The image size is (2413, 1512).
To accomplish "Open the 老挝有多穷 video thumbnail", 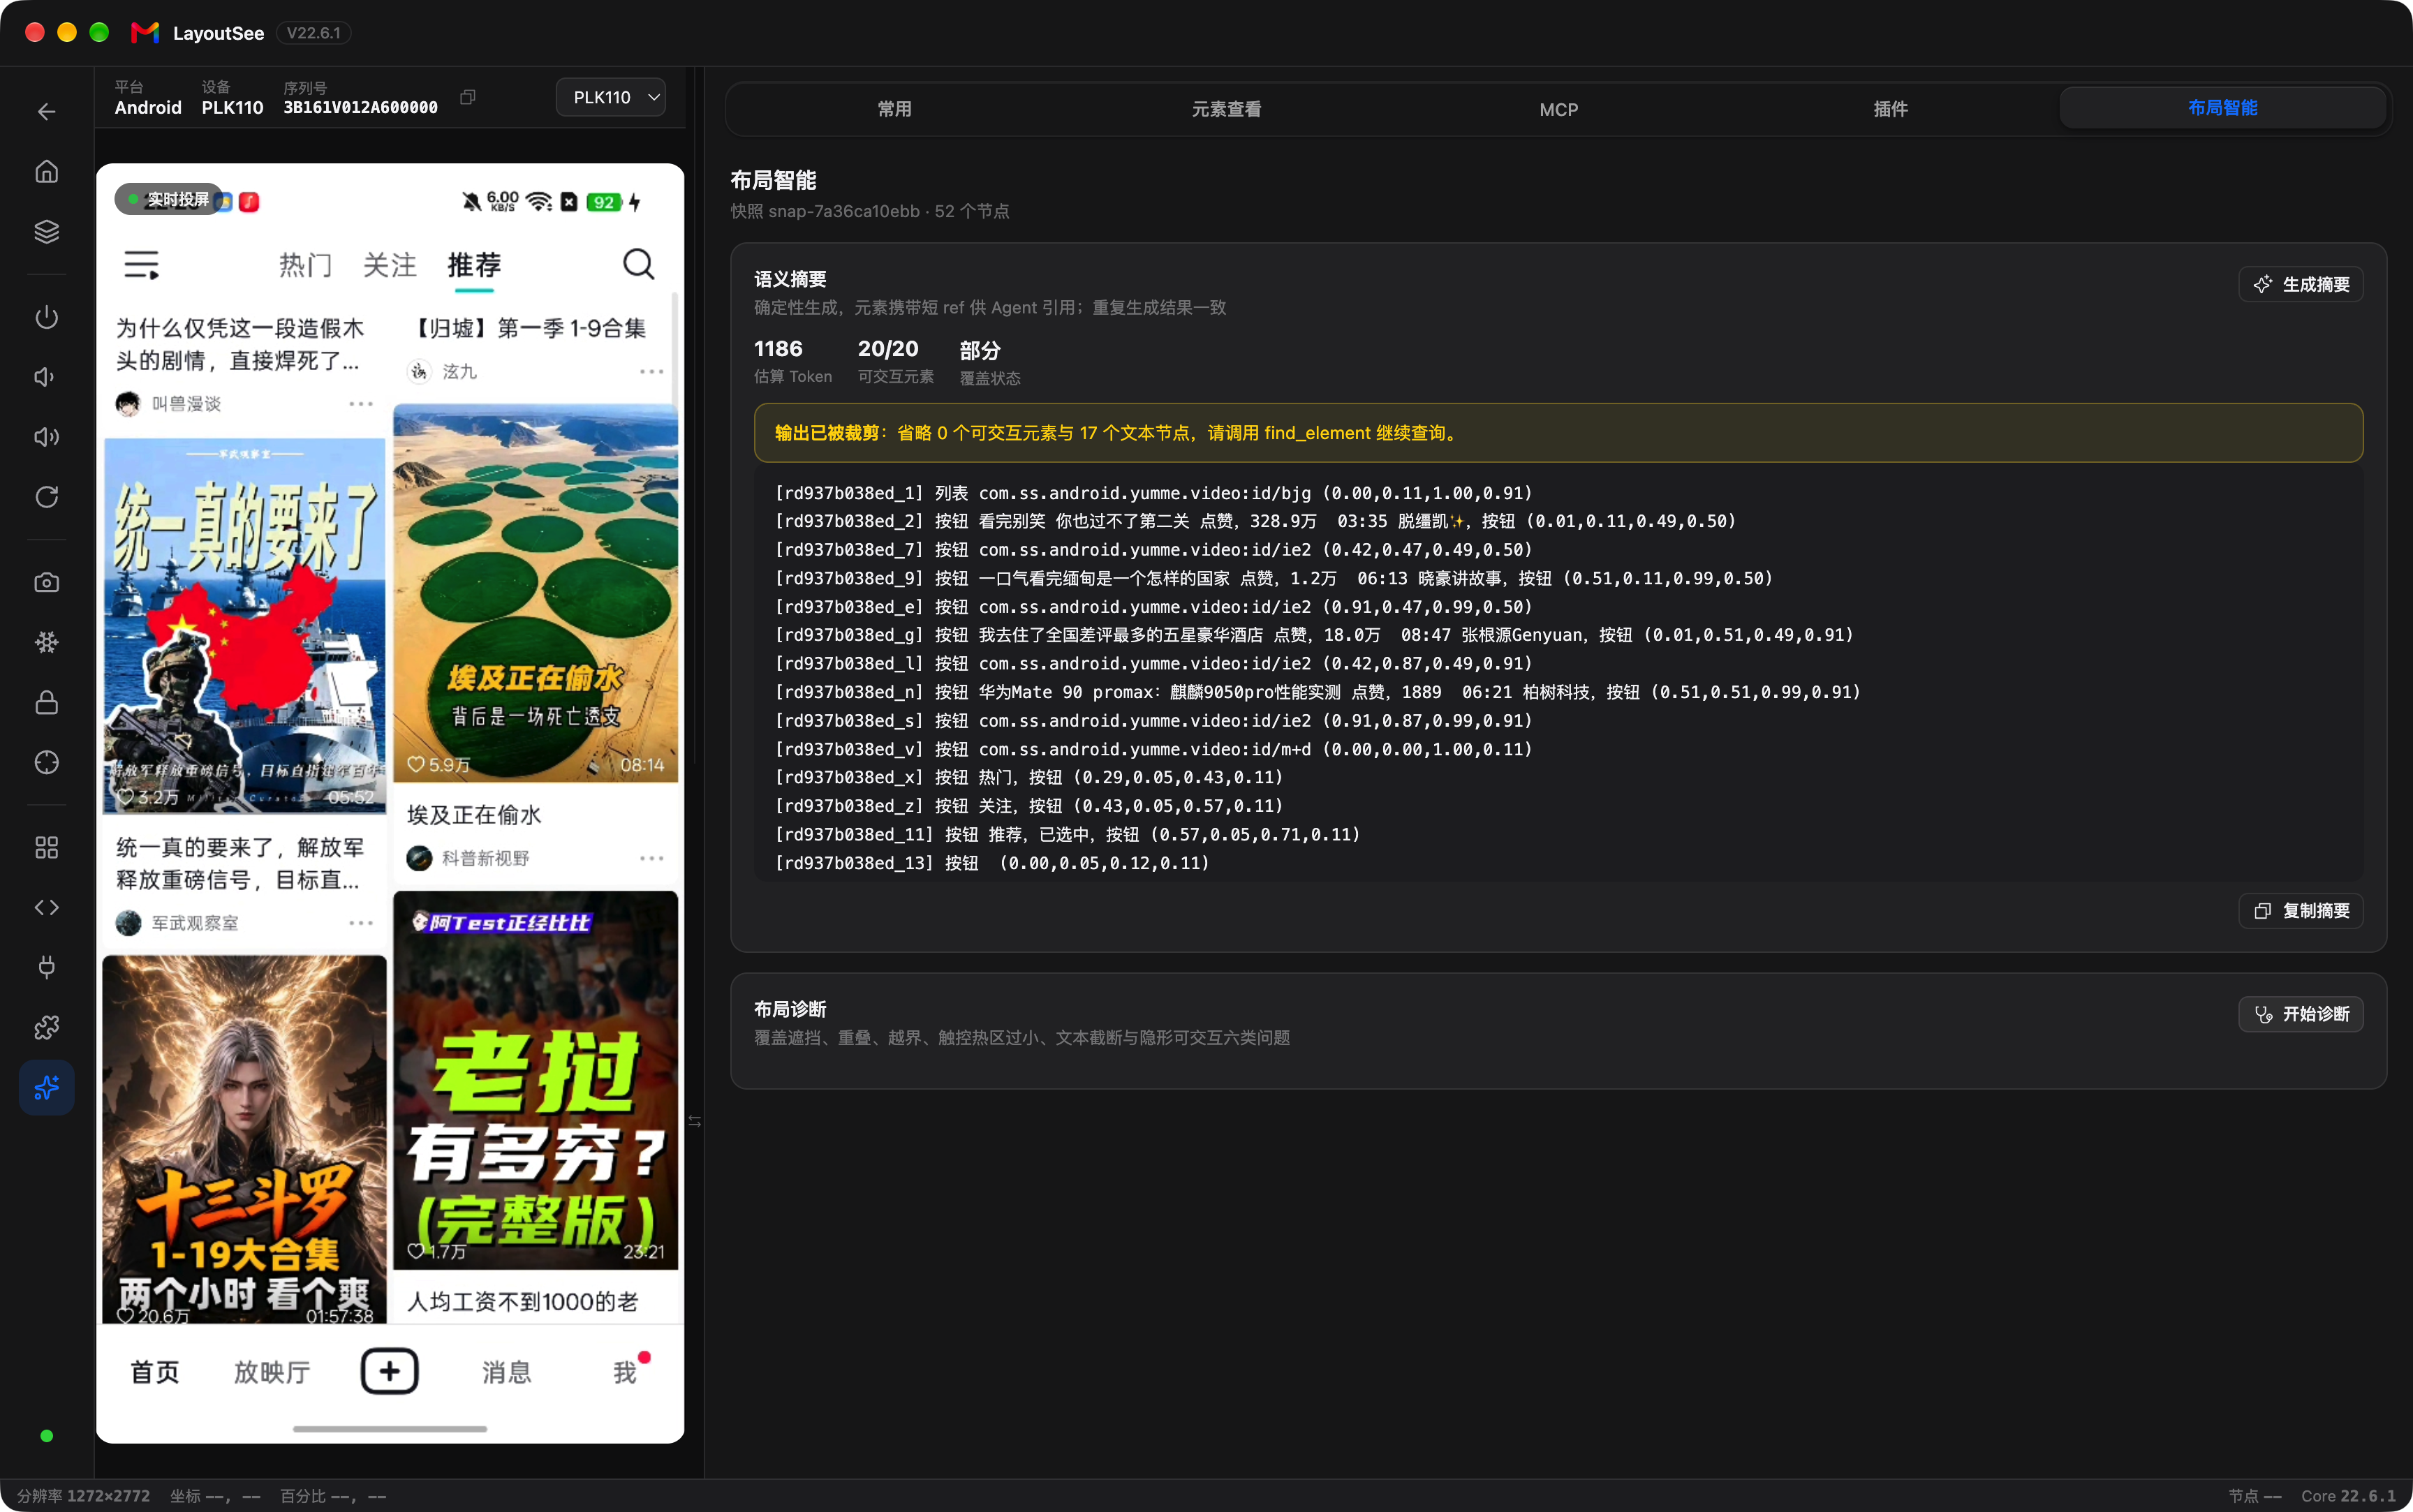I will coord(535,1081).
